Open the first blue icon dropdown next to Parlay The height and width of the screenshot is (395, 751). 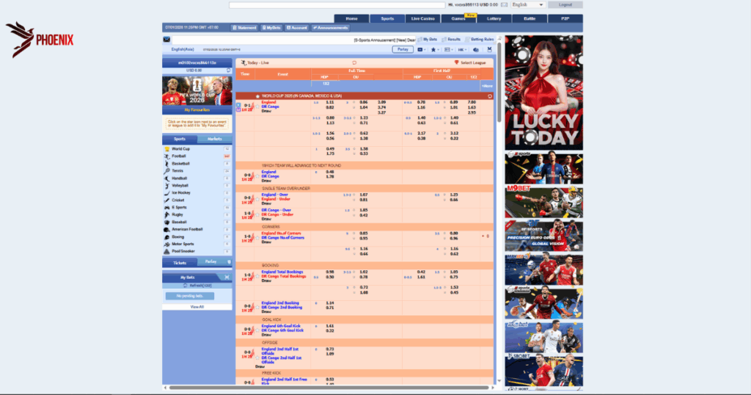tap(422, 50)
